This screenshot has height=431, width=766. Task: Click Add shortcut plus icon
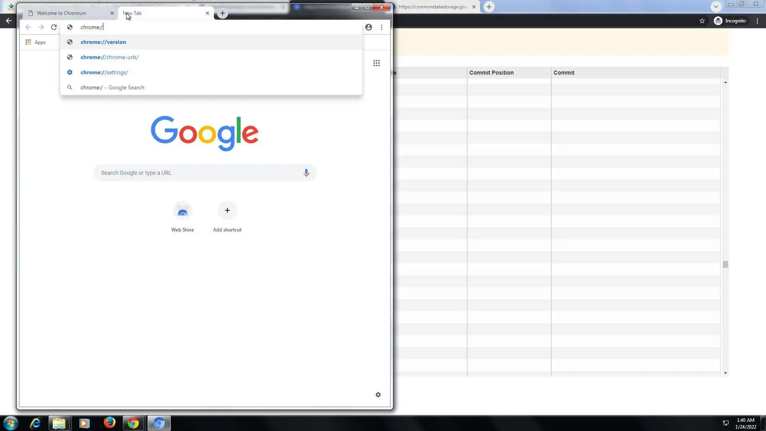click(227, 210)
